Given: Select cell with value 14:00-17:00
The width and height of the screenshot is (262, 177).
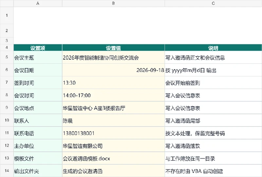Looking at the screenshot, I should click(x=113, y=95).
